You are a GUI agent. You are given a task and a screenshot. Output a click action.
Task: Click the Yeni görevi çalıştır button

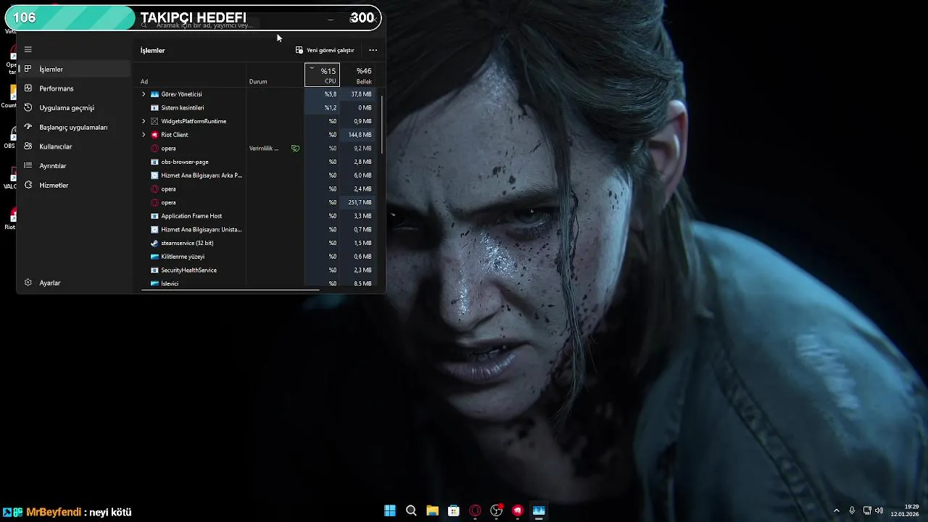325,50
